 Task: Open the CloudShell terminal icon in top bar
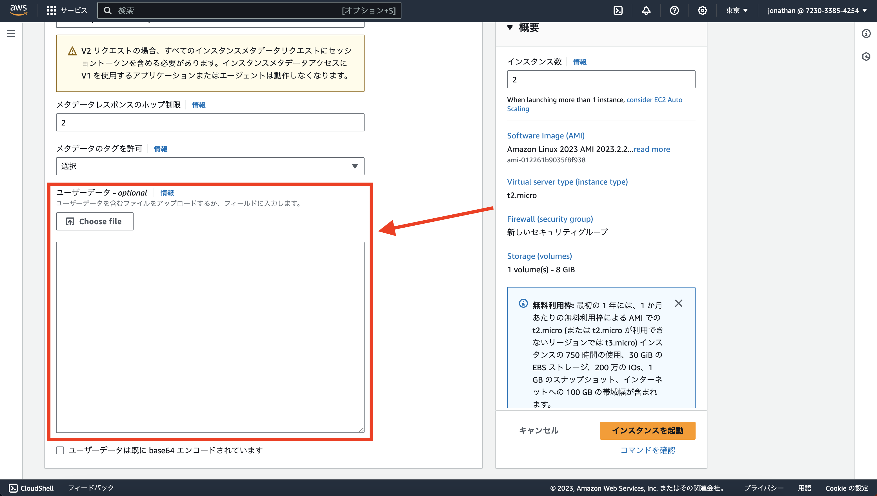618,10
